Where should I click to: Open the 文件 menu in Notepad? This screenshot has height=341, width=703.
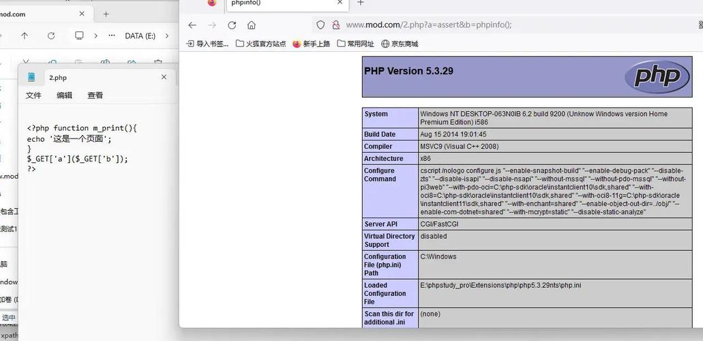pyautogui.click(x=33, y=95)
